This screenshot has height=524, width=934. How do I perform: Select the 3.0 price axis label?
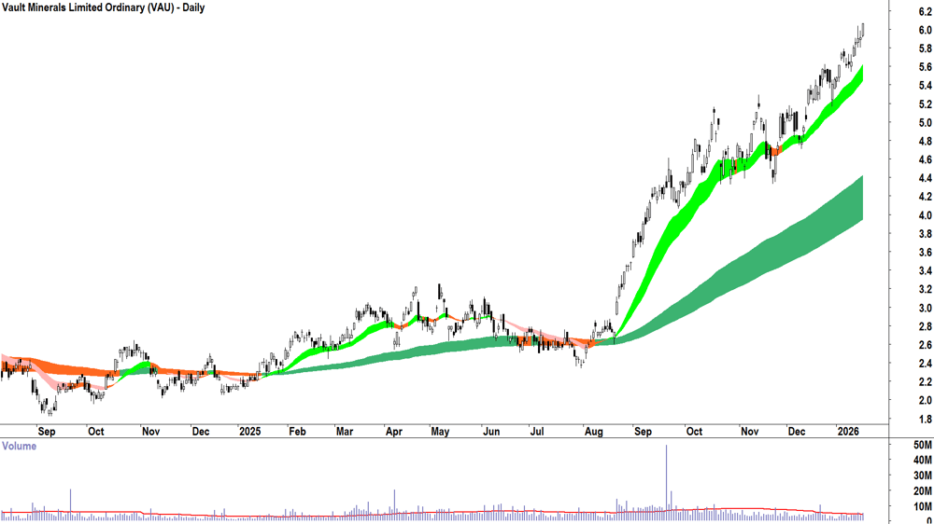[925, 308]
